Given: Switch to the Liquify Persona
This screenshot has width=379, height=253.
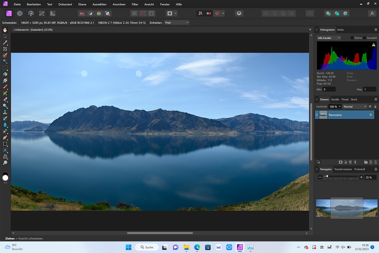Looking at the screenshot, I should (20, 13).
